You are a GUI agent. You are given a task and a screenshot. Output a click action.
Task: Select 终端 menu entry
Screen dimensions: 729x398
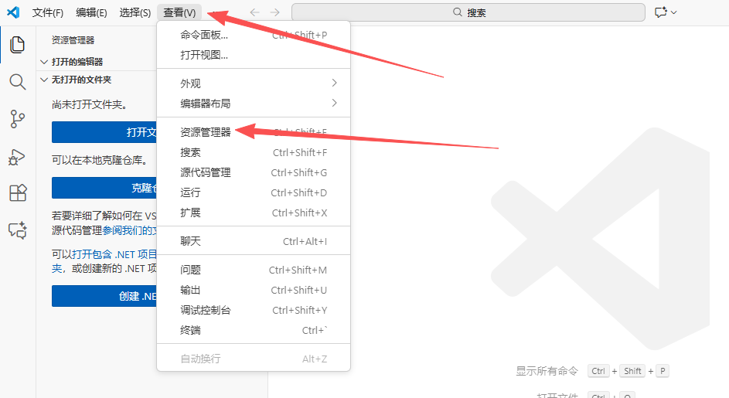click(x=254, y=330)
